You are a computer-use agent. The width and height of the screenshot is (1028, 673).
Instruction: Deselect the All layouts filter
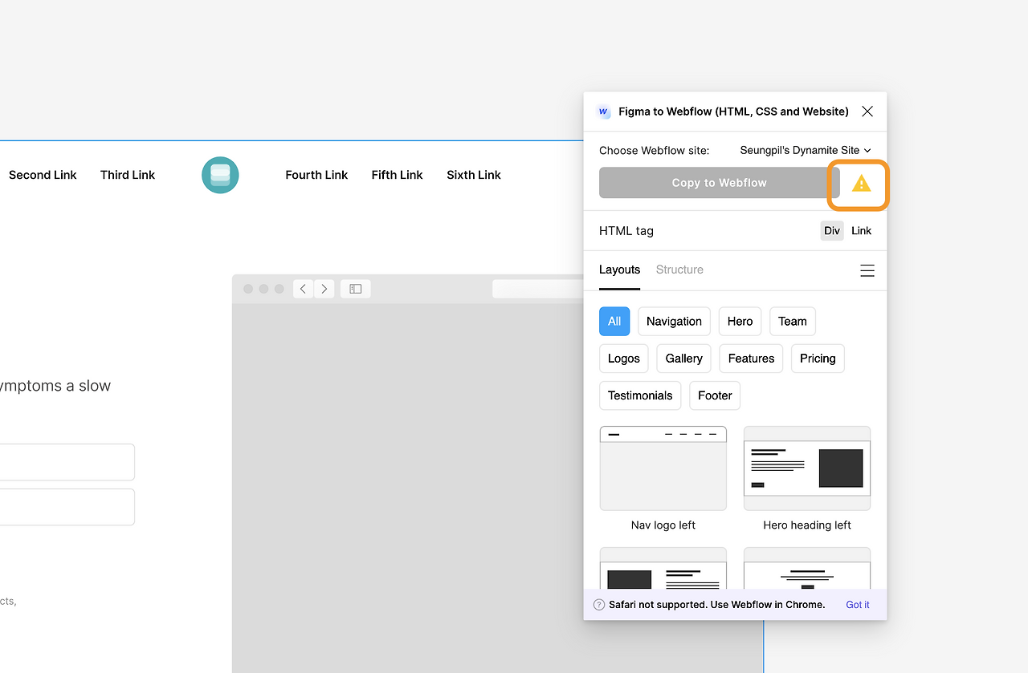click(614, 321)
